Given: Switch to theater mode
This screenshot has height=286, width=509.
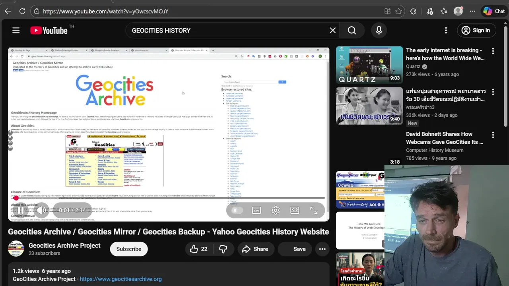Looking at the screenshot, I should click(x=295, y=210).
